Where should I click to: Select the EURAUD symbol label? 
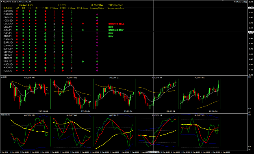click(x=8, y=39)
